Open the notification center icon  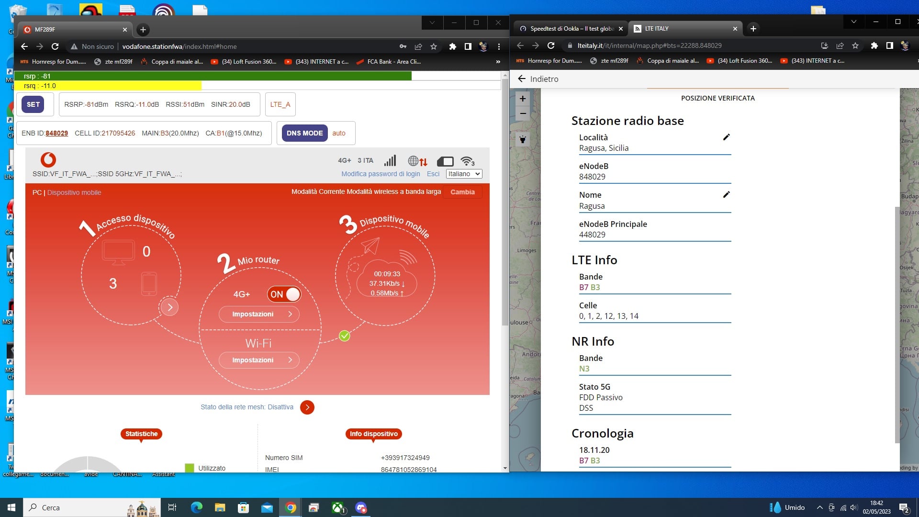coord(904,507)
